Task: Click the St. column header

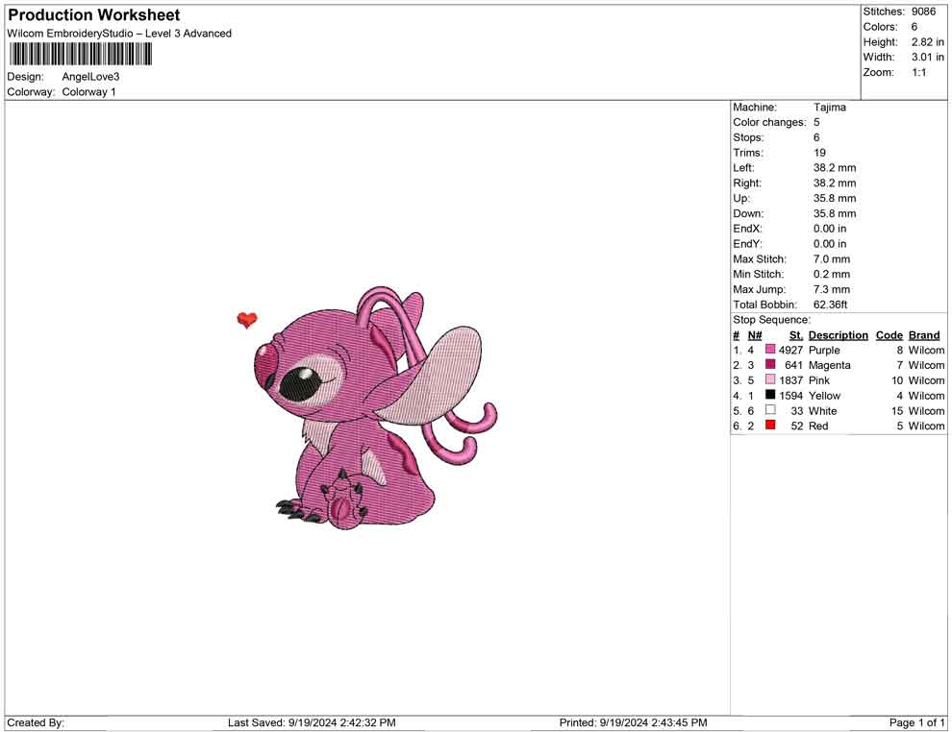Action: pos(796,334)
